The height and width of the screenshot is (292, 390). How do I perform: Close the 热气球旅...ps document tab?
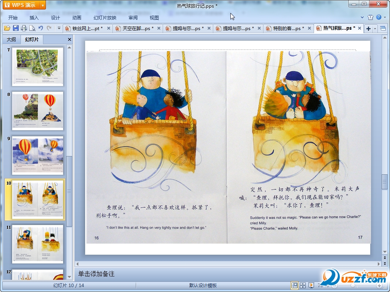[360, 29]
